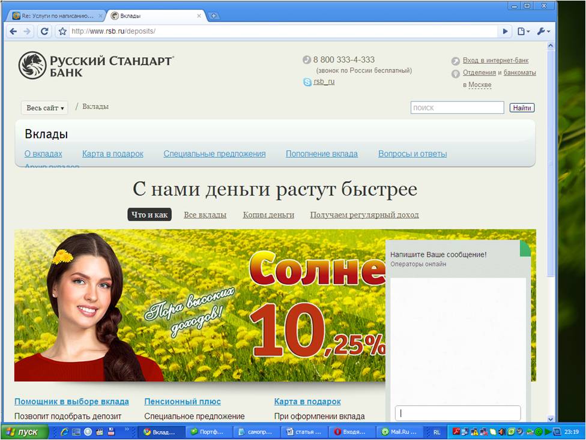Switch to the 'Mail.Ru ...' taskbar window

[399, 432]
